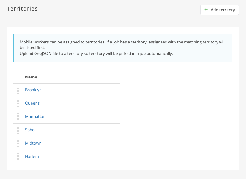
Task: Select the Manhattan territory link
Action: pyautogui.click(x=35, y=117)
